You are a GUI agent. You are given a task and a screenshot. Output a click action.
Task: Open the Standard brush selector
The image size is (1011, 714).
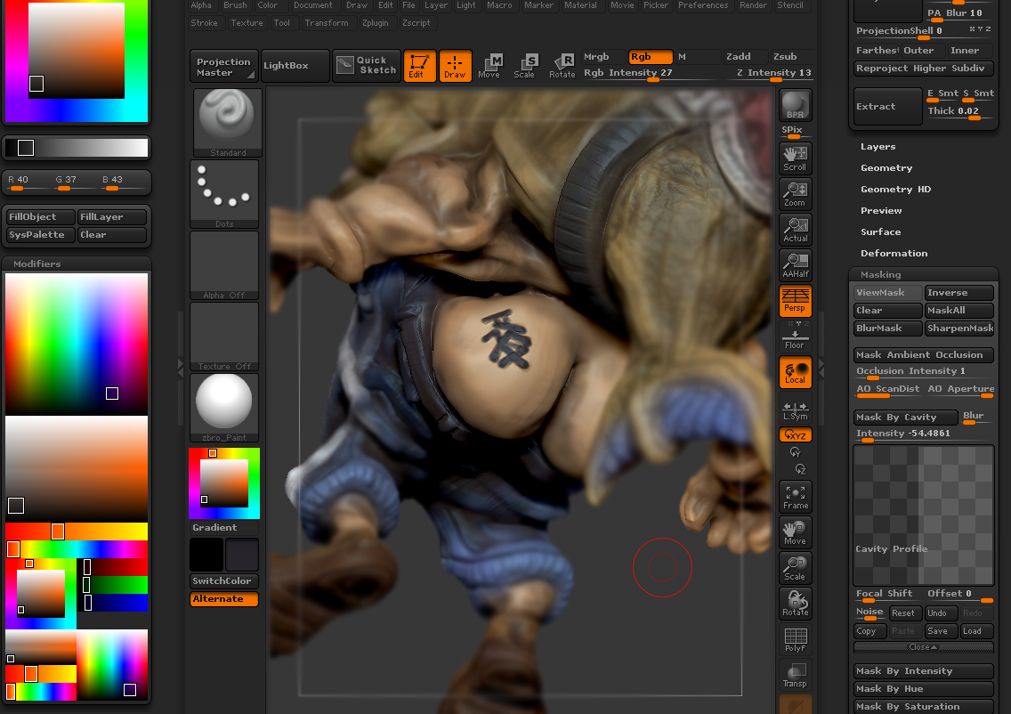click(228, 123)
